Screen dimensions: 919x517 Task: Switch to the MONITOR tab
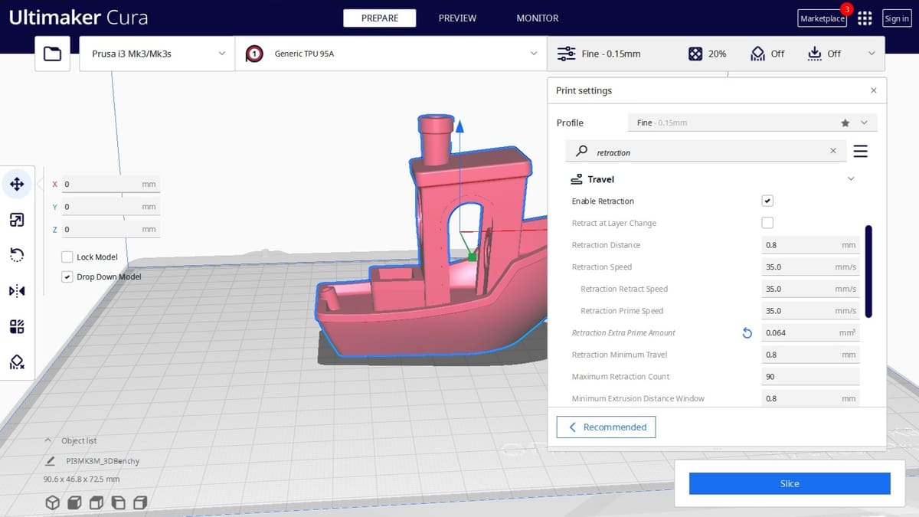coord(538,18)
